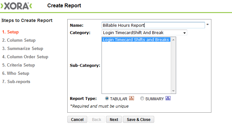Screen dimensions: 232x134
Task: Open step 7 Sub-reports
Action: pos(16,81)
